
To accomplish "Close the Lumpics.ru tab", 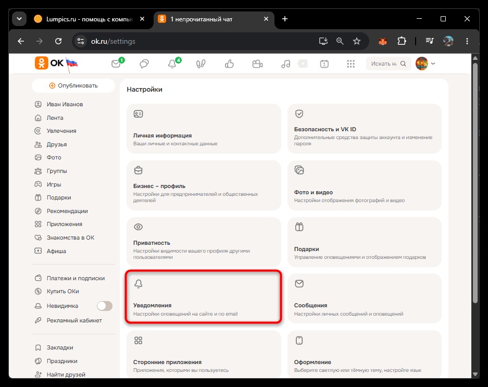I will click(142, 19).
